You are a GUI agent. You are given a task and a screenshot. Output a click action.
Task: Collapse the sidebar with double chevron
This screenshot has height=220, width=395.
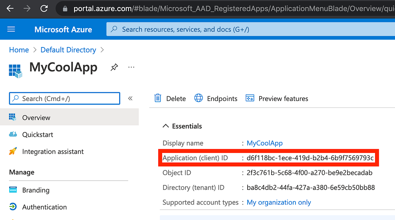[x=130, y=98]
